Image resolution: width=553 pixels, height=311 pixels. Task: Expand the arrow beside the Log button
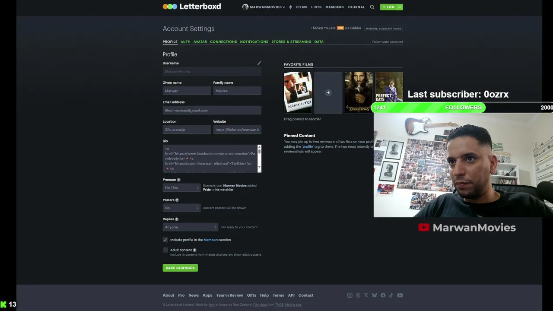400,7
